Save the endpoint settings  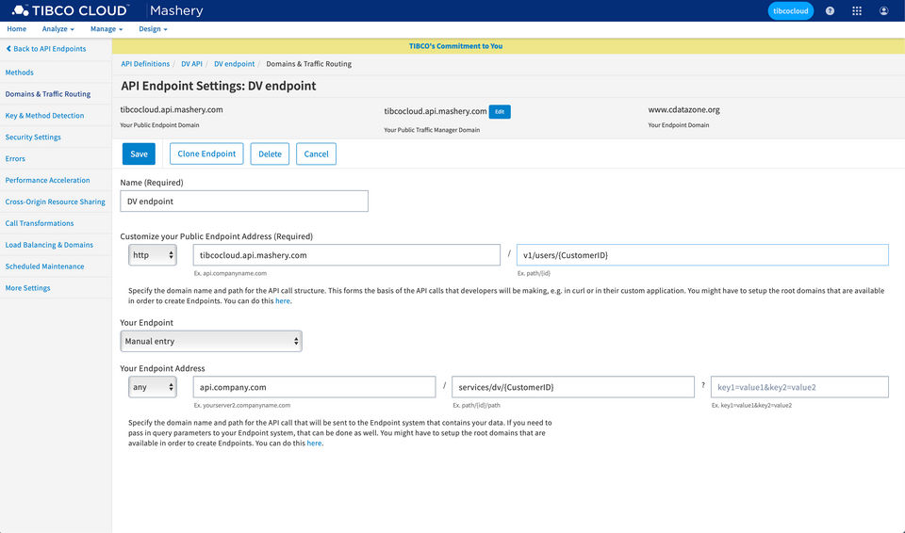tap(139, 154)
